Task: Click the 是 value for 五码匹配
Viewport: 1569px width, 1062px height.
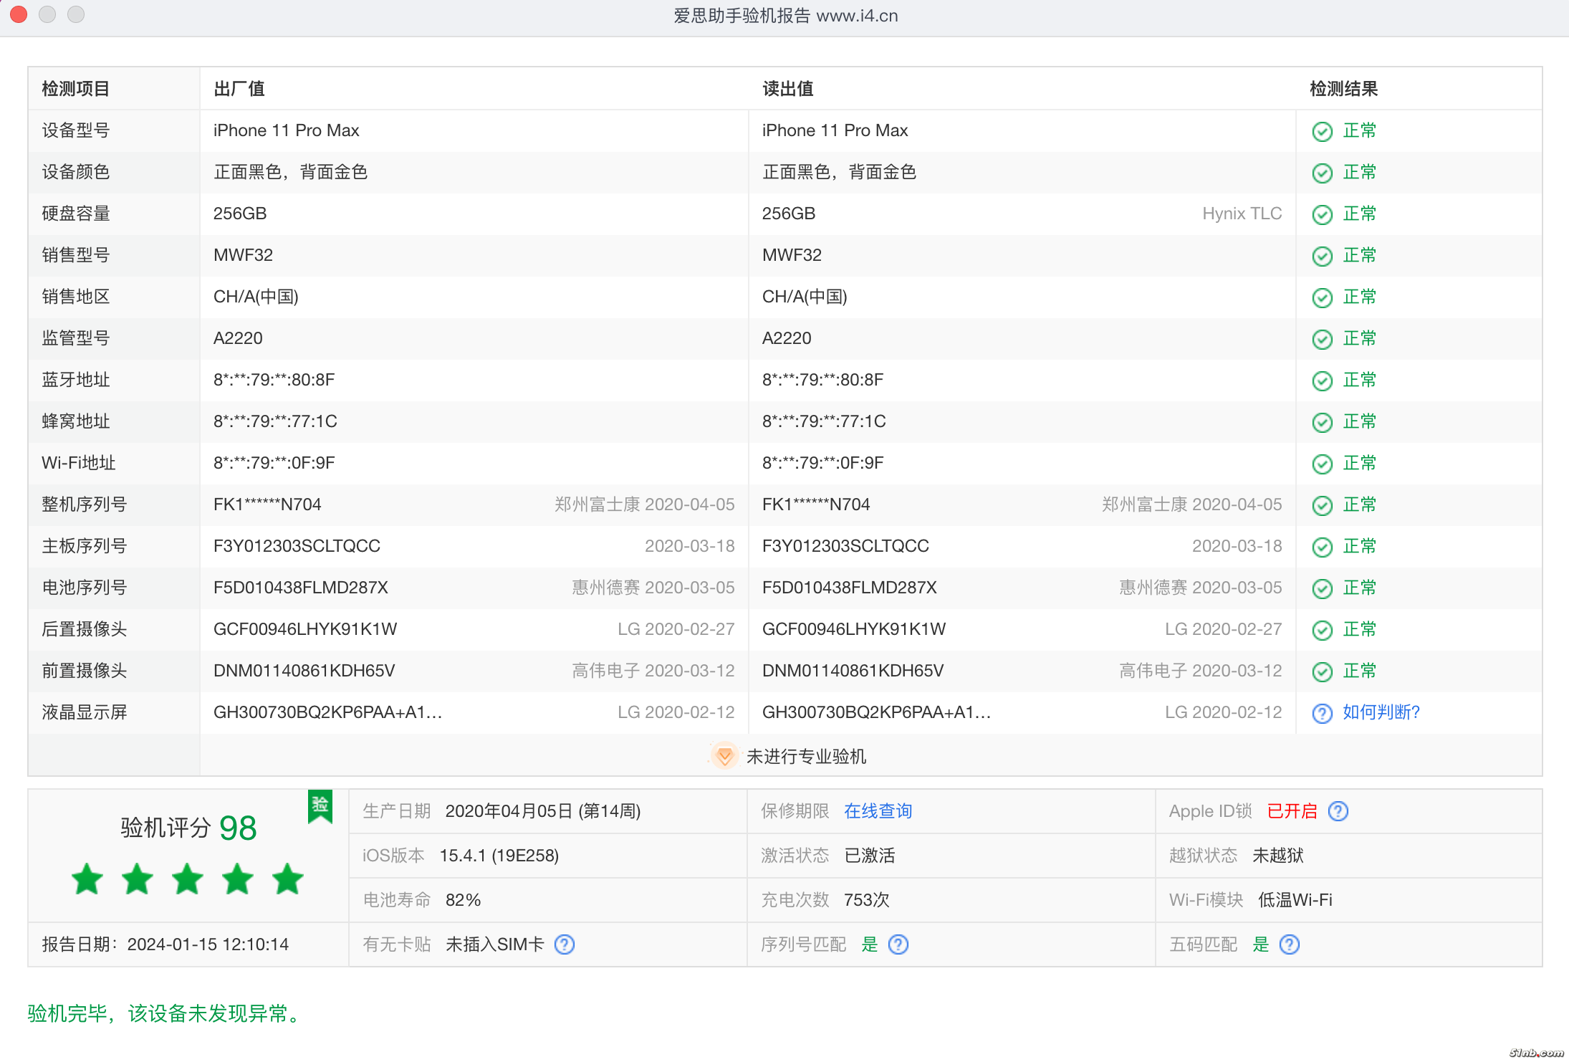Action: pos(1260,944)
